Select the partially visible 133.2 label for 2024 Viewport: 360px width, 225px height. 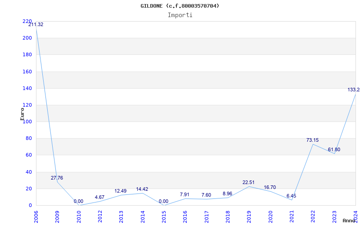click(x=354, y=90)
